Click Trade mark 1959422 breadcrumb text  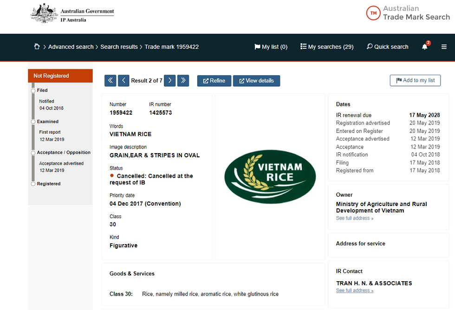pos(172,47)
